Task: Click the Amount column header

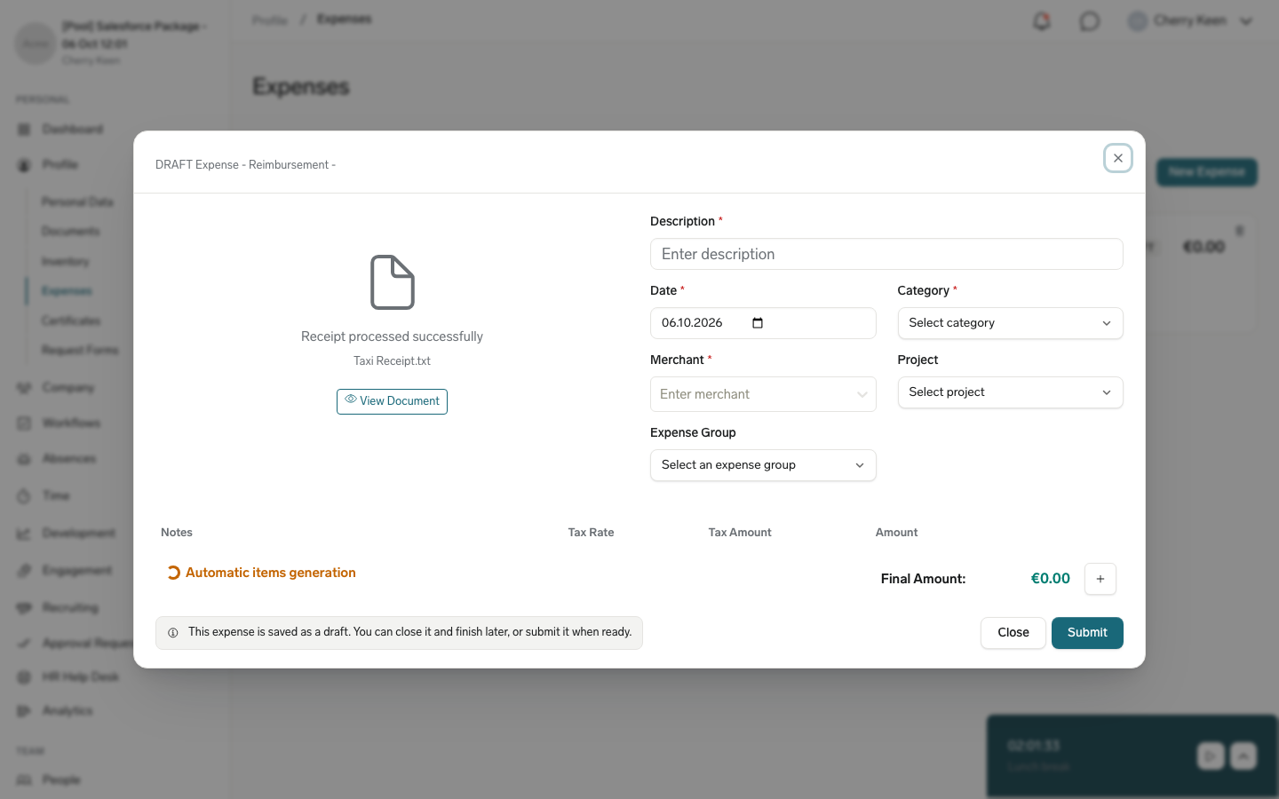Action: pos(896,533)
